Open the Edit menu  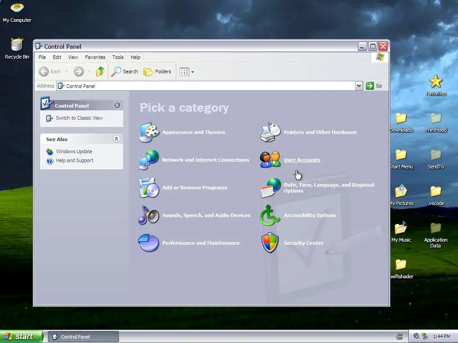[x=57, y=57]
